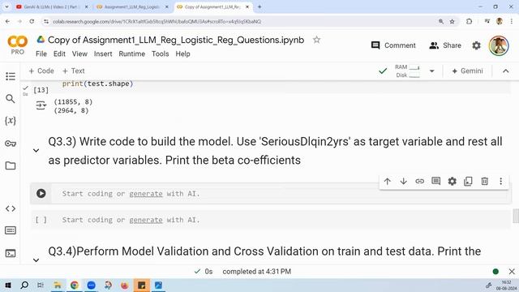The image size is (519, 292).
Task: Click the 'completed at 4:31 PM' status
Action: point(256,272)
